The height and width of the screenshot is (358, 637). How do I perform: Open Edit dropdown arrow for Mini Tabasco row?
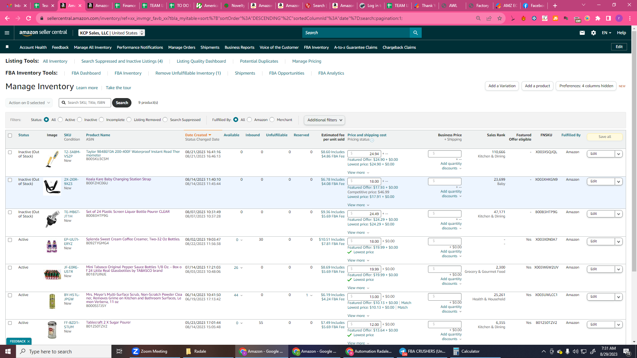618,269
